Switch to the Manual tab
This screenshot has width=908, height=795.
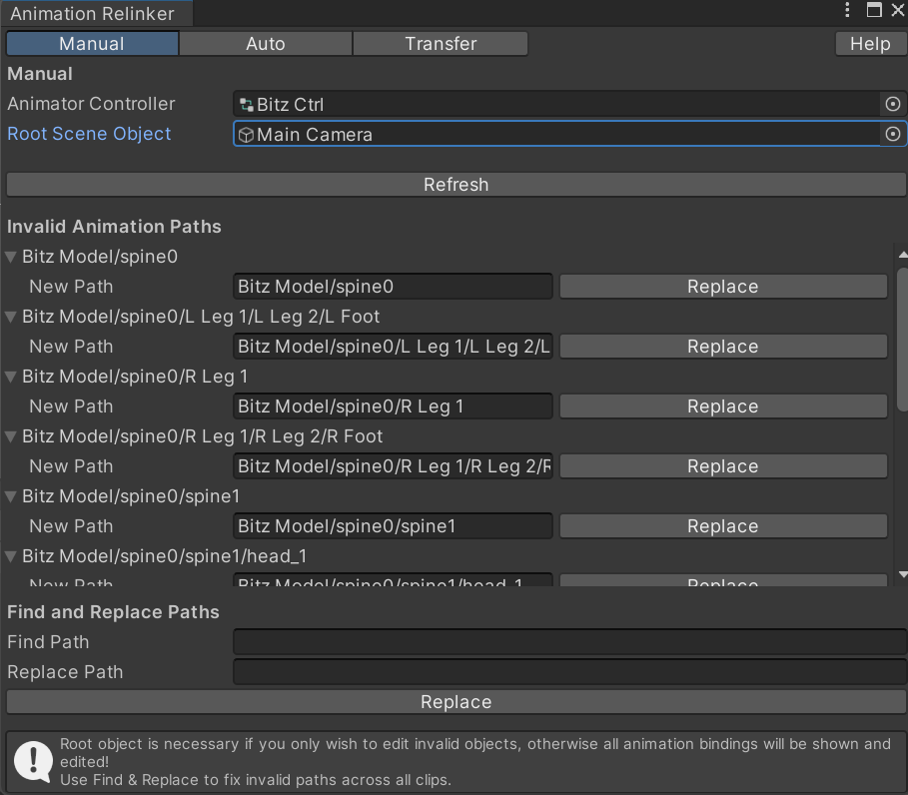(92, 43)
